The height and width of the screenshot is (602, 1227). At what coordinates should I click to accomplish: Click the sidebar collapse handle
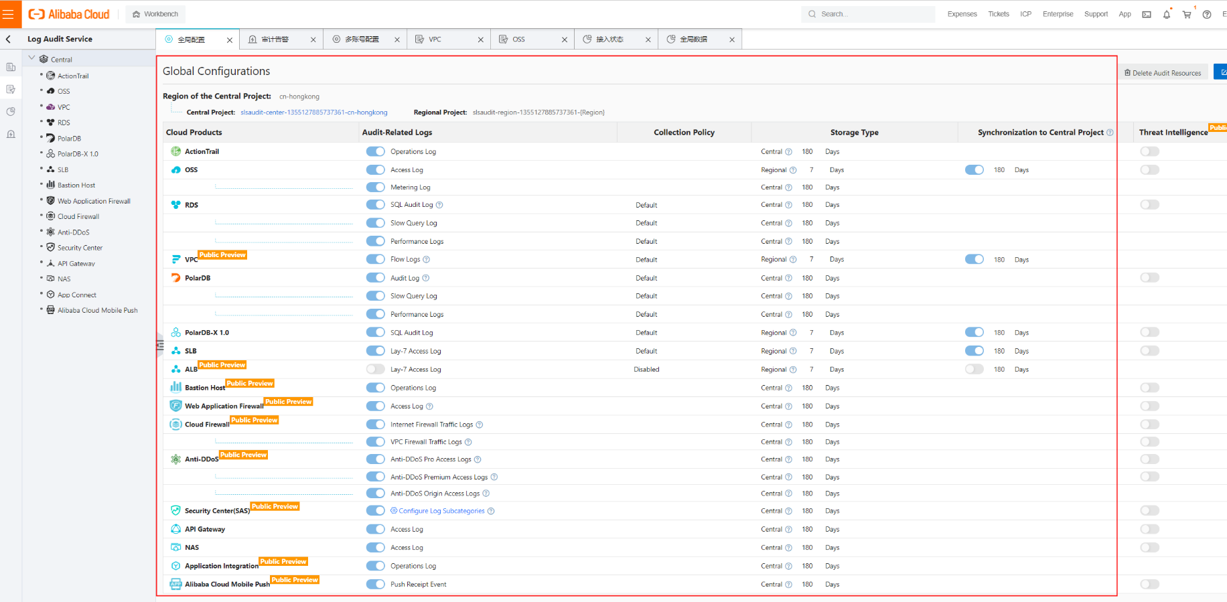159,345
